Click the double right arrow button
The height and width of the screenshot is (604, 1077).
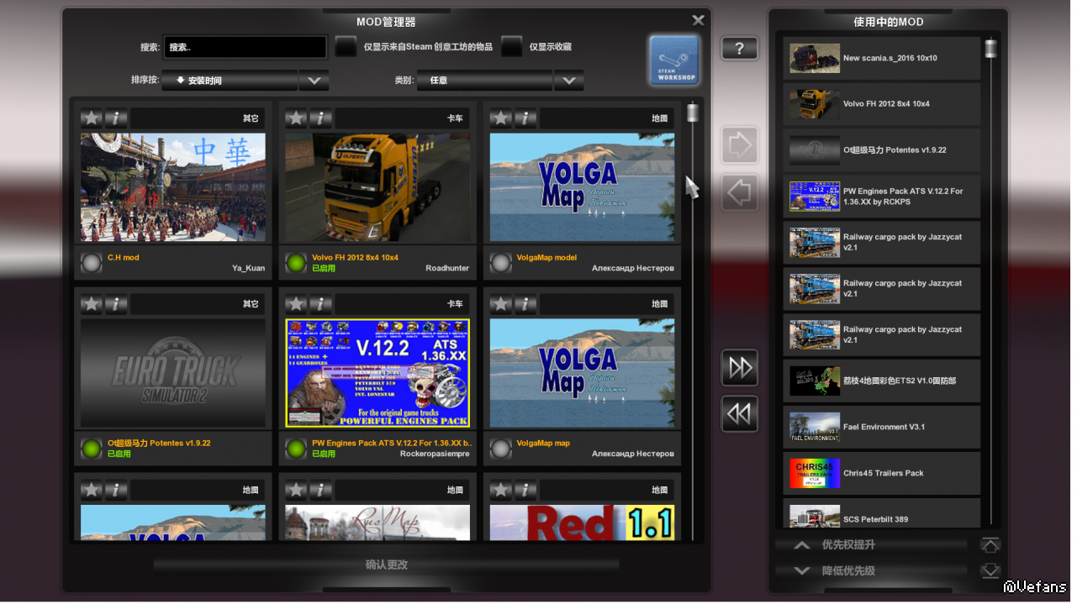tap(739, 368)
